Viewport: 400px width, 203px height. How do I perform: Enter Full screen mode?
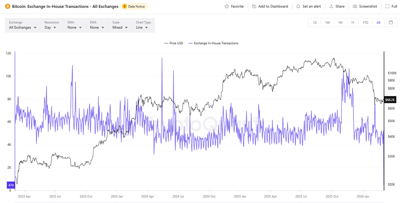point(391,6)
